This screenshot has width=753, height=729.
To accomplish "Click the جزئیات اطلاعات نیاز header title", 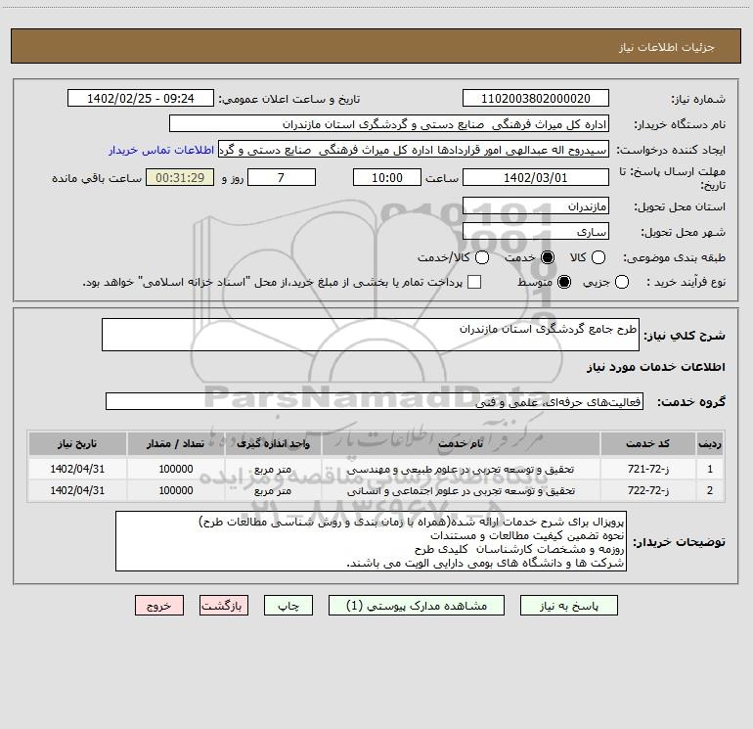I will [666, 47].
